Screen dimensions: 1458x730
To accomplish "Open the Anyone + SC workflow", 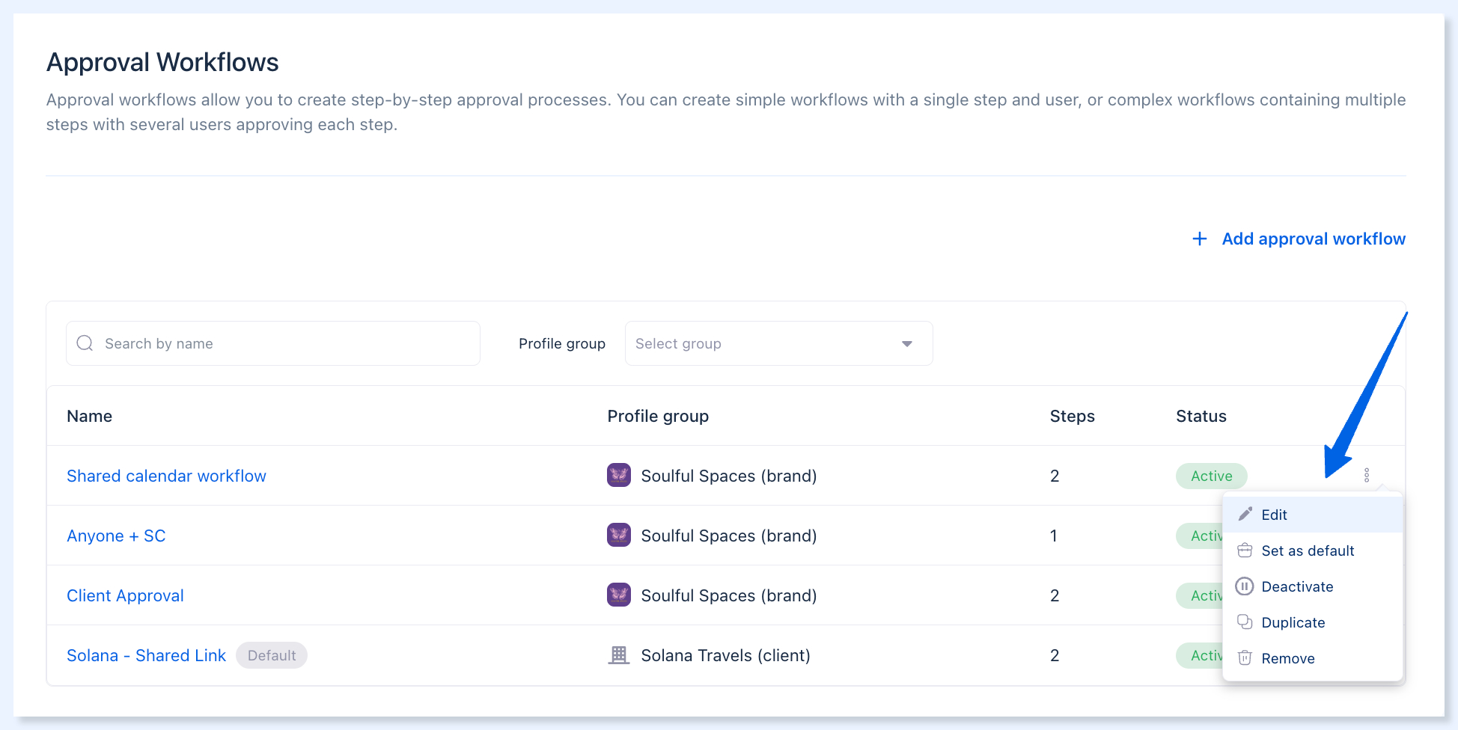I will coord(116,536).
